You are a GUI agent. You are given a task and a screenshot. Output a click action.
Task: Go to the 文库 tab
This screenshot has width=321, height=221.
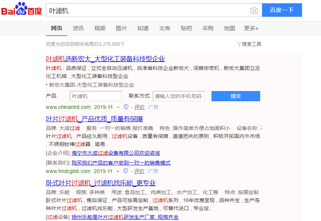click(165, 28)
